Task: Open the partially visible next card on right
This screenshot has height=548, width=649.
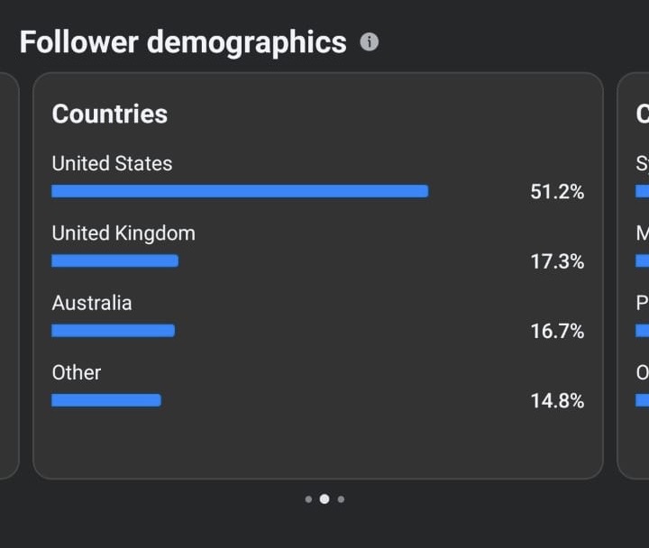Action: pyautogui.click(x=633, y=276)
